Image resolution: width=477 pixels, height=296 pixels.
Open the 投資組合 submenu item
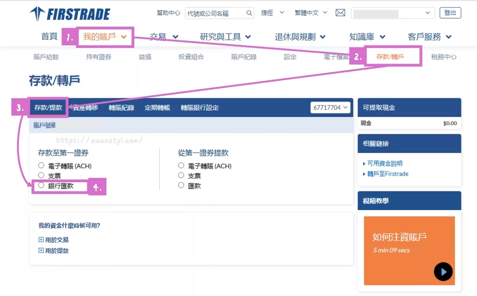click(x=191, y=57)
